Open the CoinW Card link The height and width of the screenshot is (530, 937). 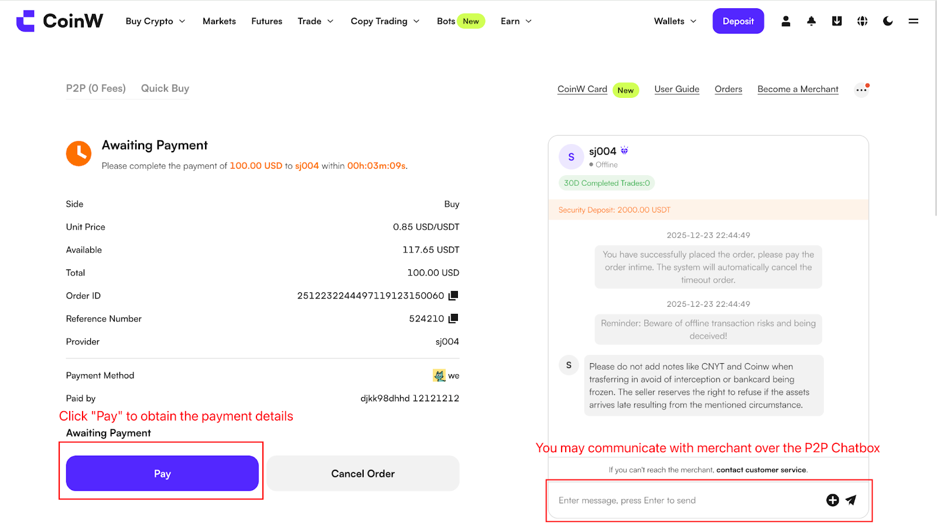582,89
